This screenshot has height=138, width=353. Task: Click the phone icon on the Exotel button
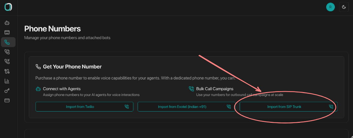[x=229, y=107]
